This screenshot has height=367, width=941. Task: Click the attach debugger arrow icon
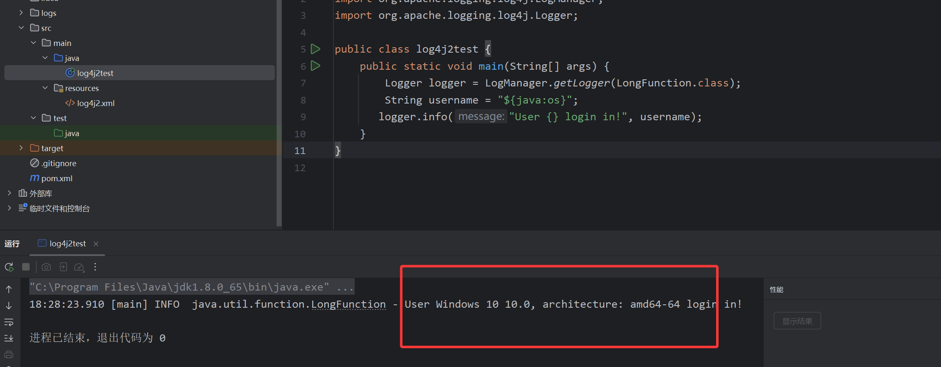click(x=63, y=267)
